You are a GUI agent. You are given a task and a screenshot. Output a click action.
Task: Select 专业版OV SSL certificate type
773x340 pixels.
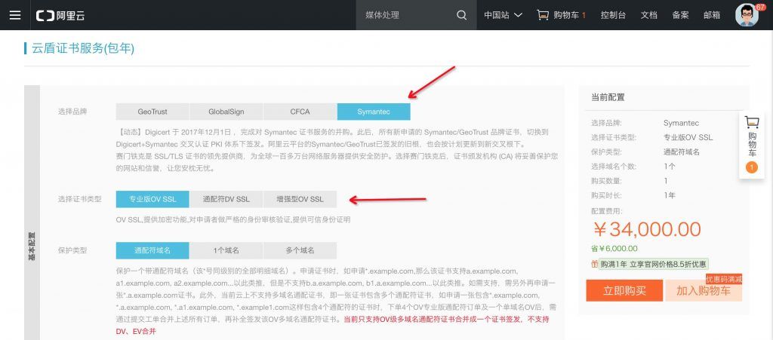click(x=152, y=199)
